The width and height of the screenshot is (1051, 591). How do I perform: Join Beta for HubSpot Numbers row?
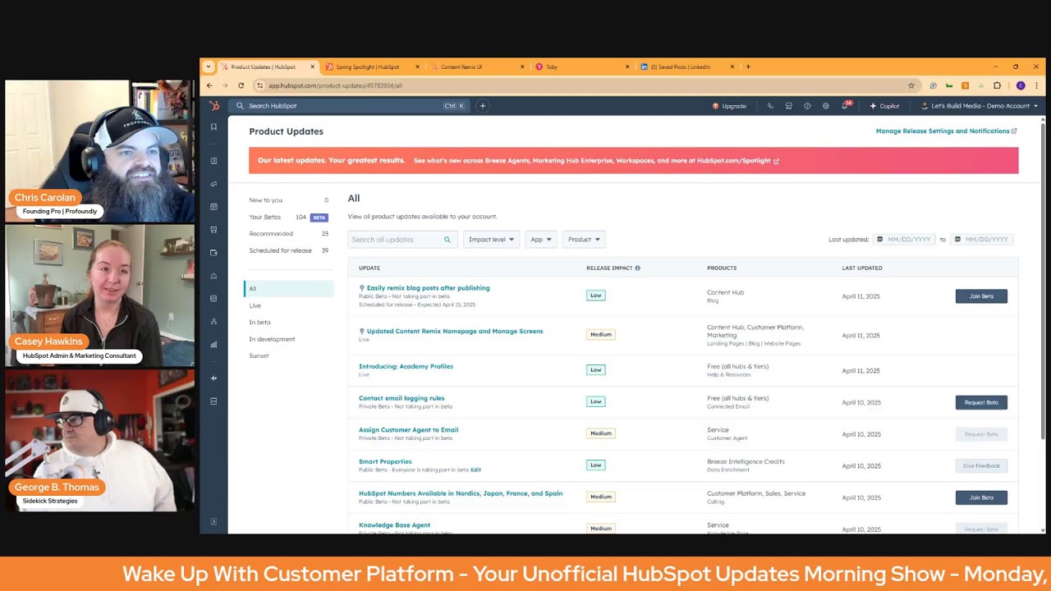[x=981, y=497]
